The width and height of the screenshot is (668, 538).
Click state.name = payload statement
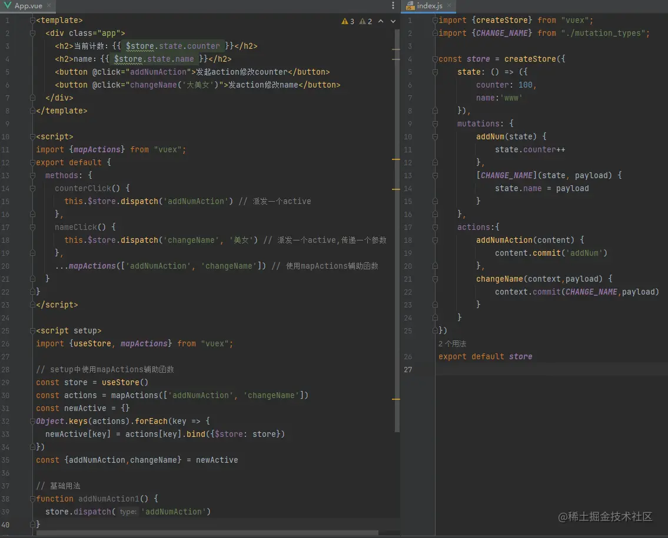(x=542, y=188)
